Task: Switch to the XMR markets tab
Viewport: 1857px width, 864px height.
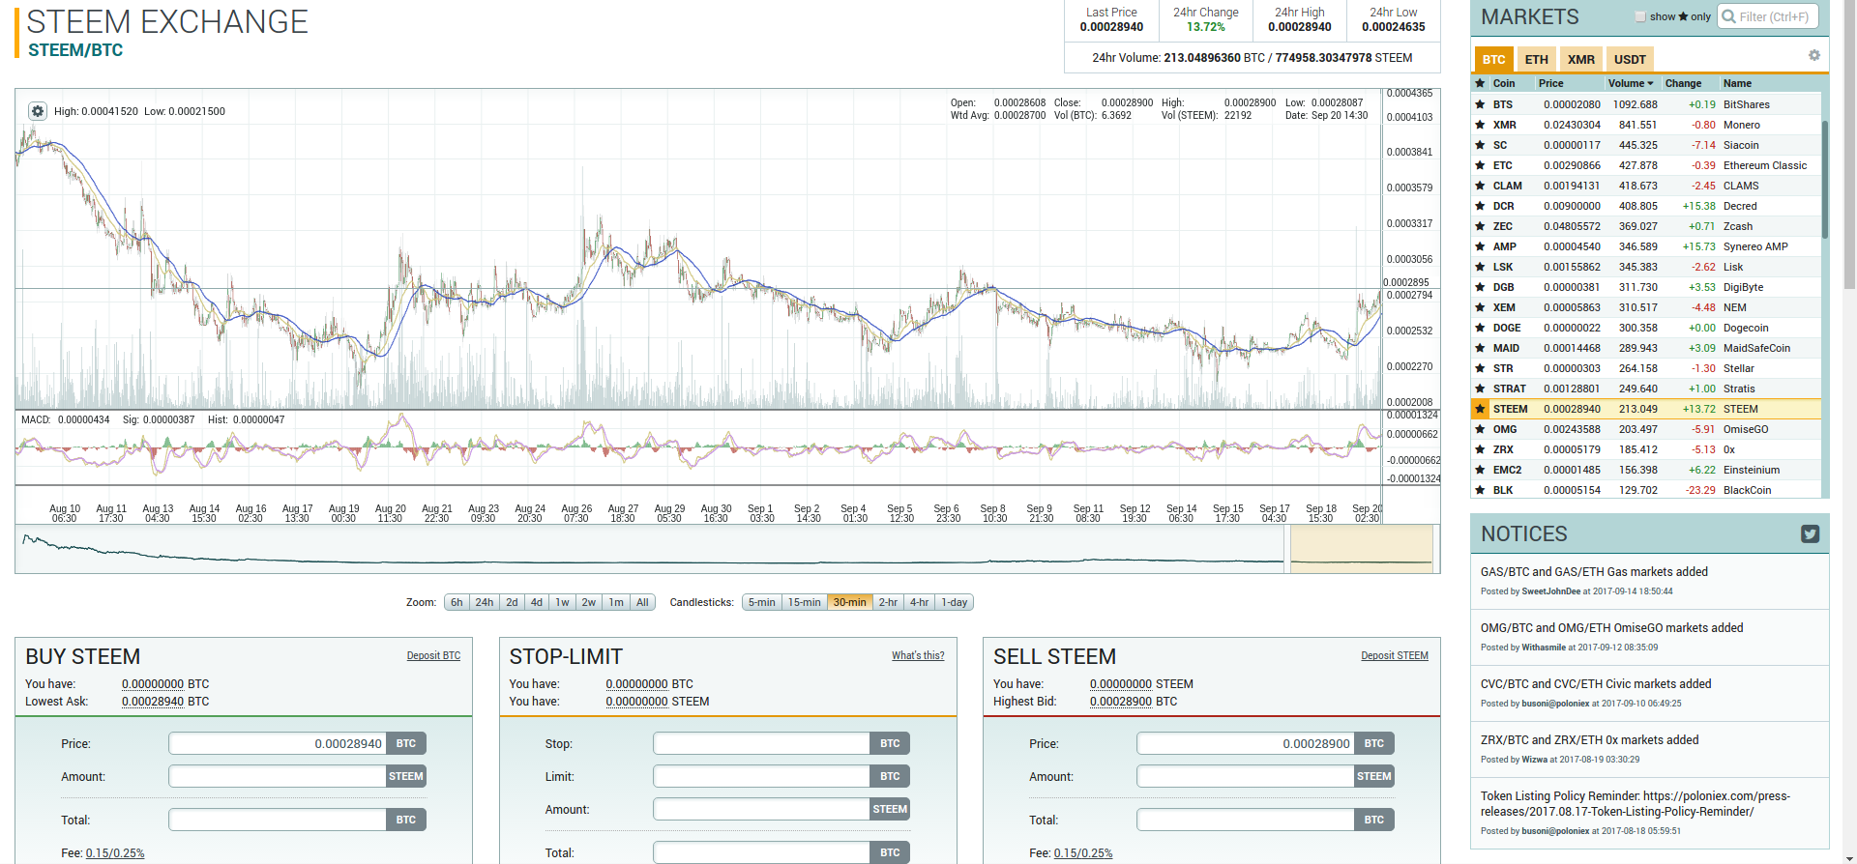Action: [1581, 59]
